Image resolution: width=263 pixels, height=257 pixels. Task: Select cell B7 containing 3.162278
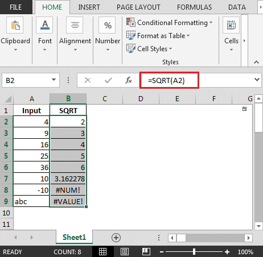[68, 179]
